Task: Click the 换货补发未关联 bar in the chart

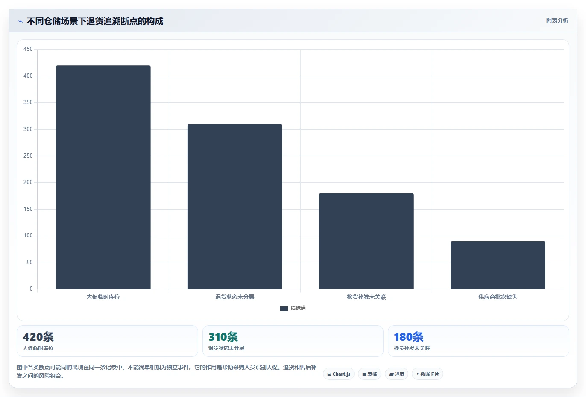Action: click(x=366, y=241)
